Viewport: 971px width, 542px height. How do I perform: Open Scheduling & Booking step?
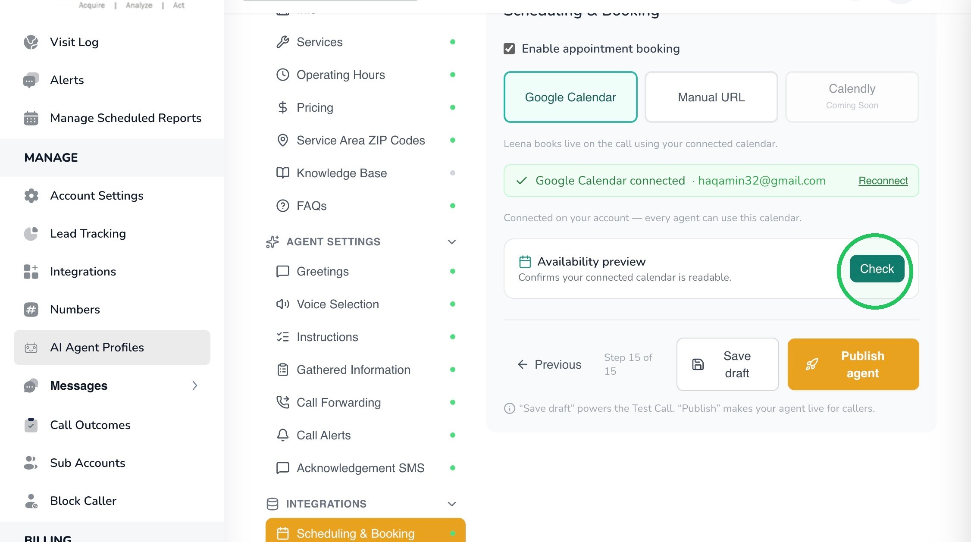point(366,533)
